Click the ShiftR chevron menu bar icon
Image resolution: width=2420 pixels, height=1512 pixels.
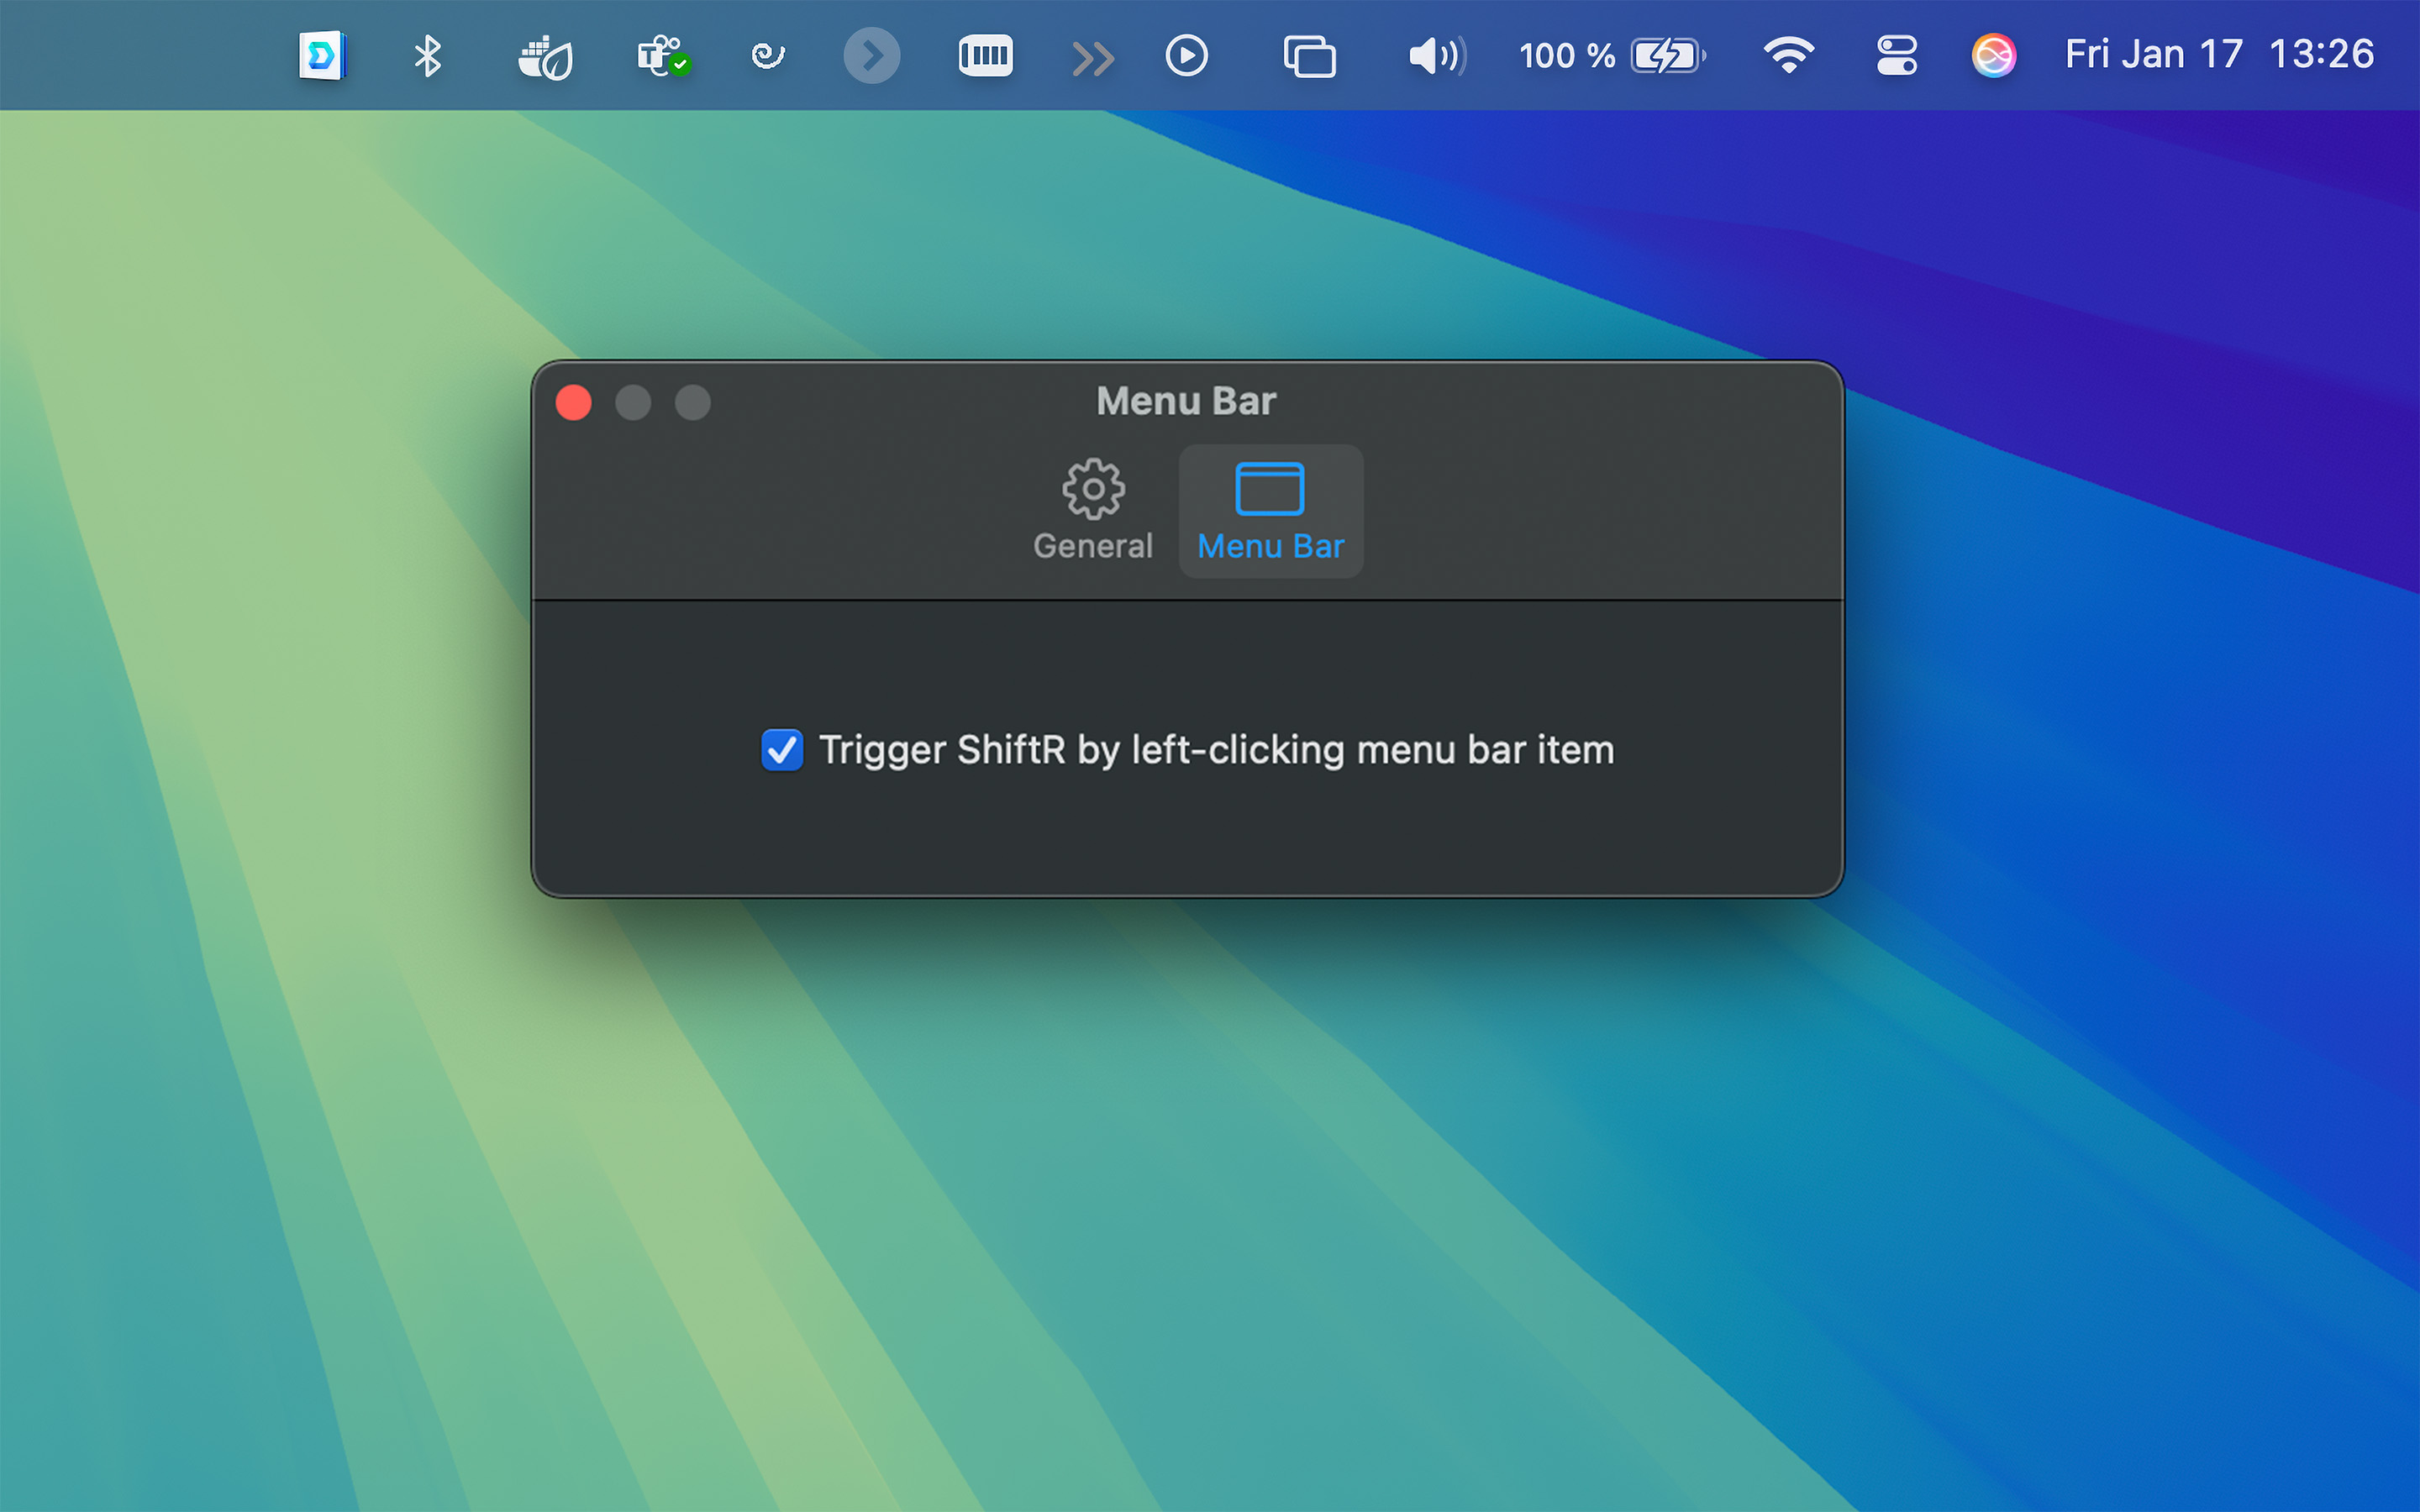(x=871, y=55)
